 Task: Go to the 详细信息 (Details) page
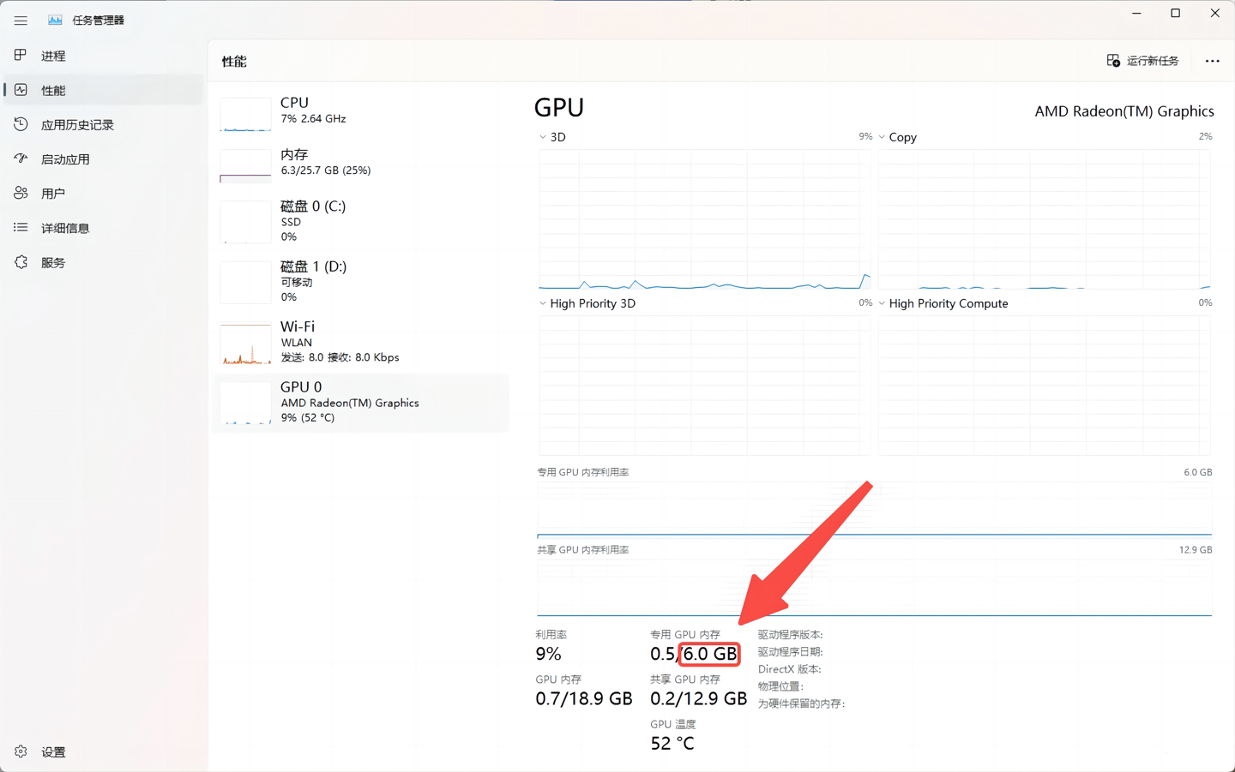pos(104,228)
